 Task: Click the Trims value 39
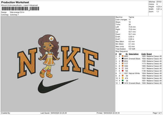pyautogui.click(x=130, y=24)
